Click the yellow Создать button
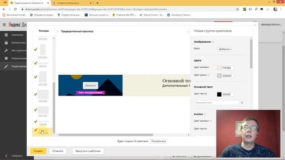This screenshot has height=160, width=285. 38,151
